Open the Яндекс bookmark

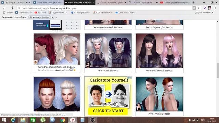click(8, 13)
